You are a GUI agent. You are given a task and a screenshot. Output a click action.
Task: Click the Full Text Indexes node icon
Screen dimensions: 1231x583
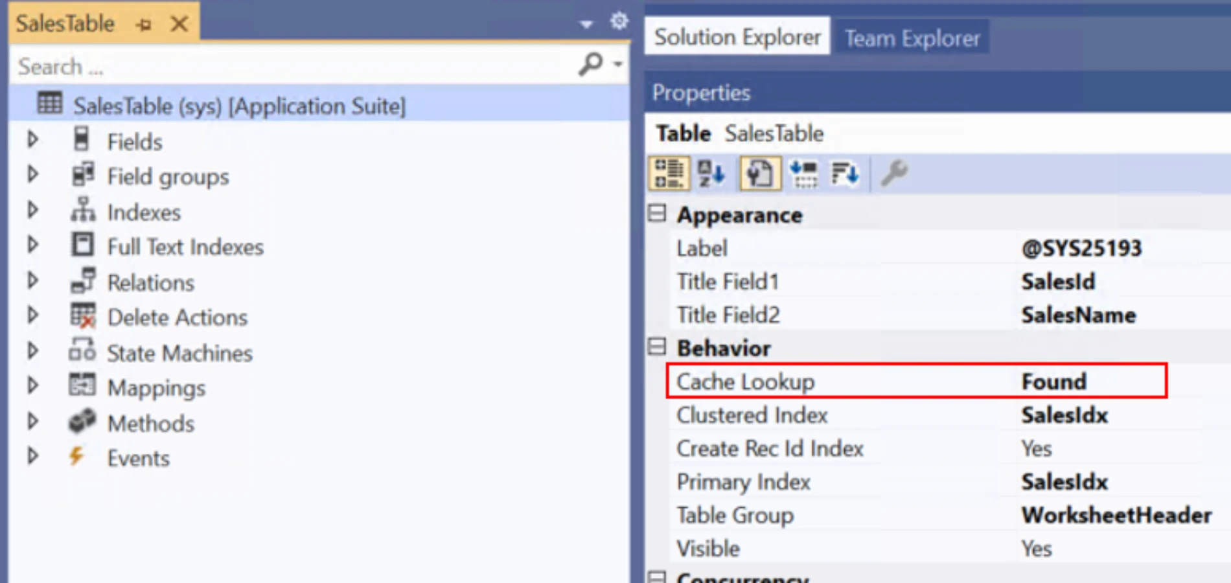(x=82, y=245)
